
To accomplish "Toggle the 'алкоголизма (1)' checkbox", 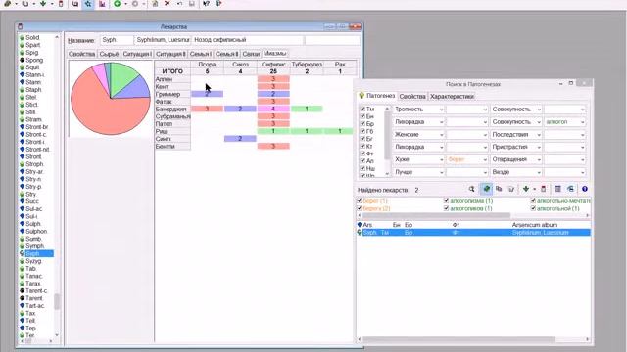I will coord(447,201).
